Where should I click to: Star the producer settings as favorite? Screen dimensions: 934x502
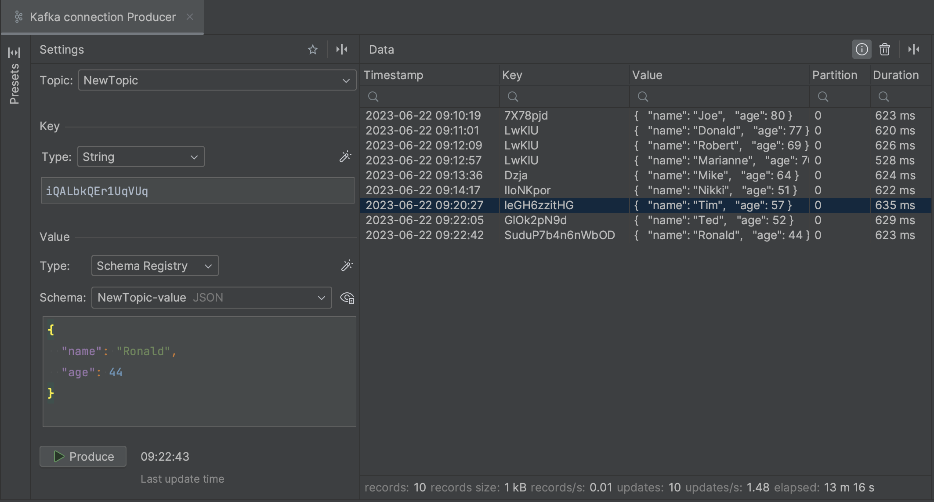point(312,49)
